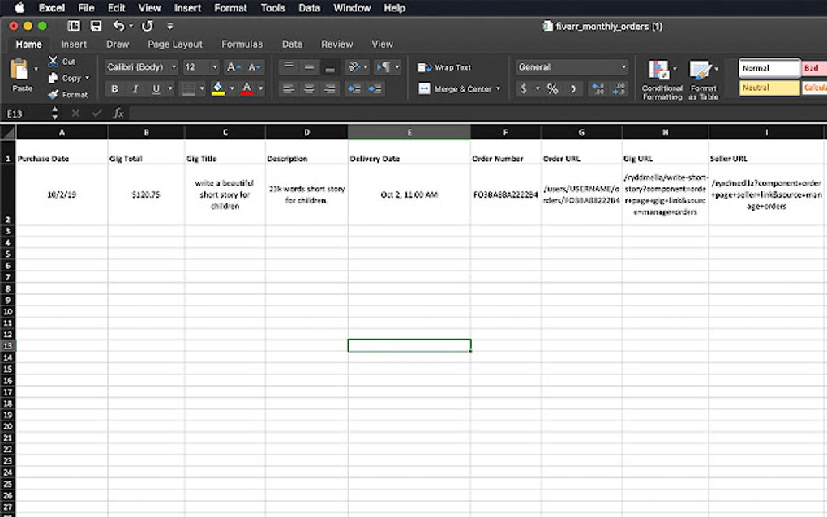Viewport: 827px width, 517px height.
Task: Align text to bottom
Action: pos(330,67)
